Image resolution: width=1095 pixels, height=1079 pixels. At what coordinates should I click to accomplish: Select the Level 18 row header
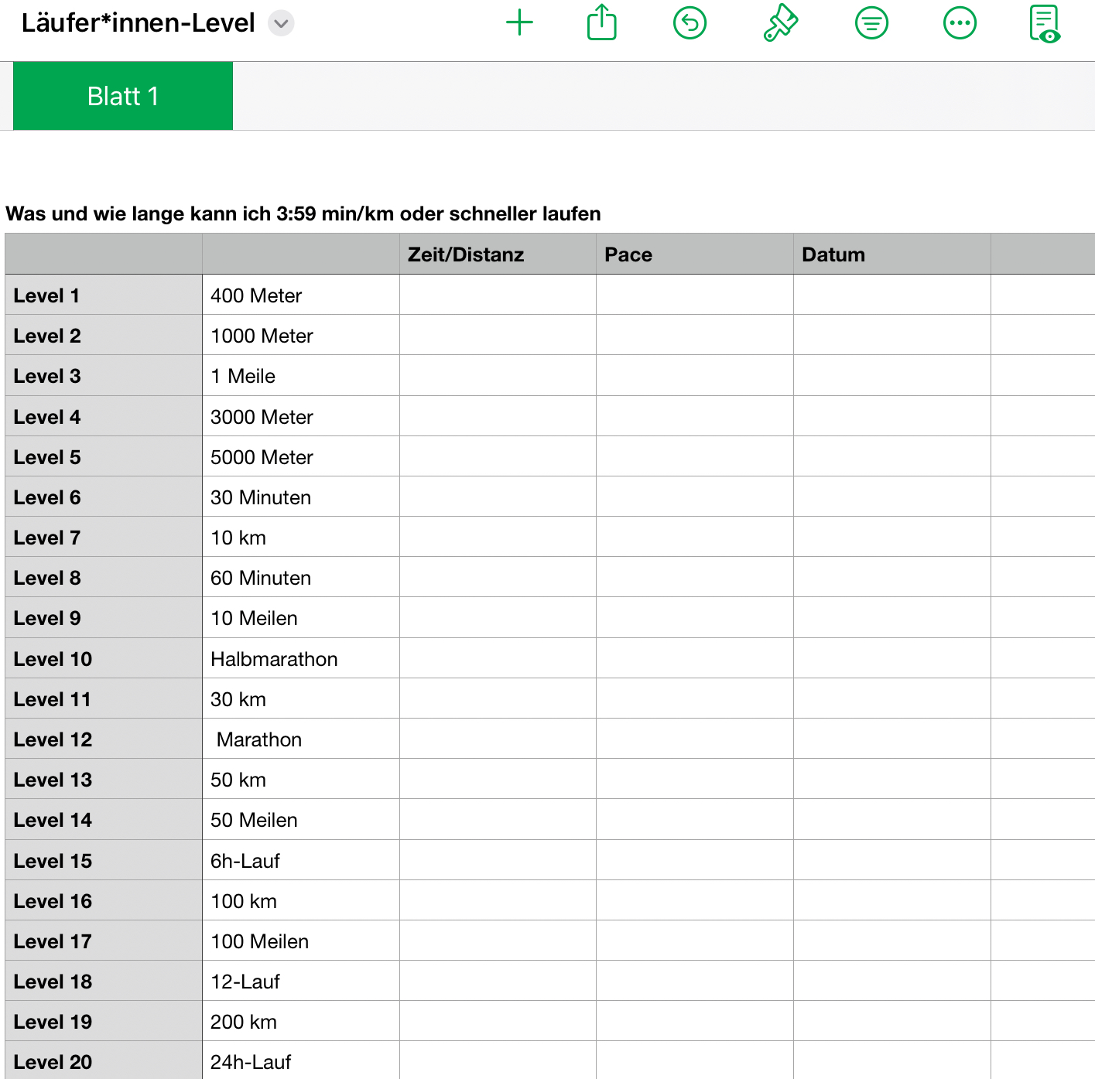click(104, 981)
